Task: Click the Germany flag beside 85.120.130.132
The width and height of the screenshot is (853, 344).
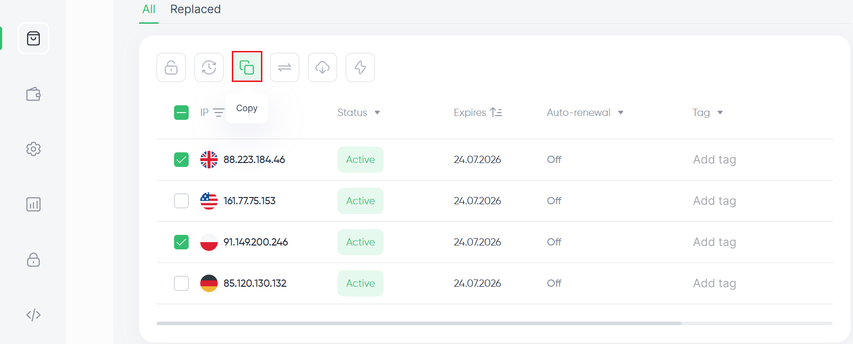Action: click(209, 283)
